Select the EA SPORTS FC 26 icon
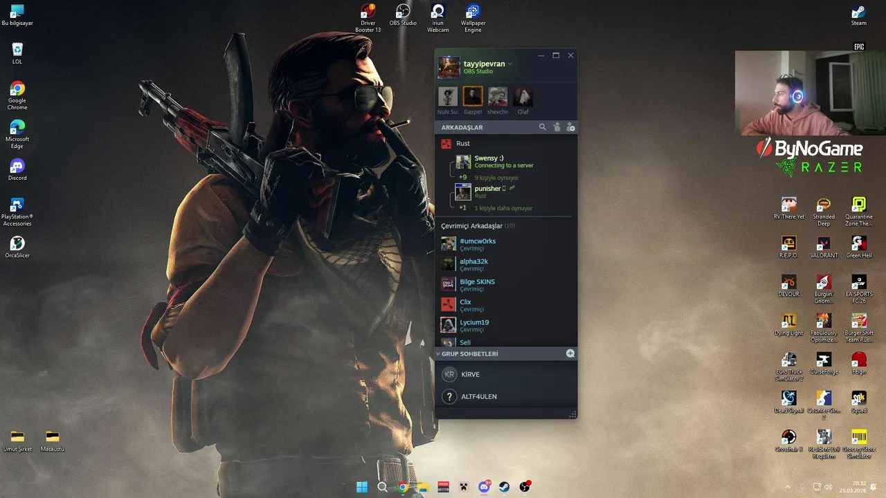 859,289
